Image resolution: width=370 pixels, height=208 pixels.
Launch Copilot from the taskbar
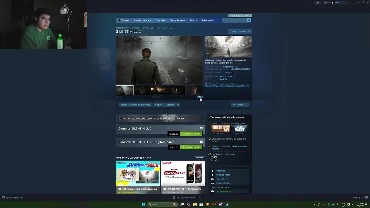pos(189,205)
